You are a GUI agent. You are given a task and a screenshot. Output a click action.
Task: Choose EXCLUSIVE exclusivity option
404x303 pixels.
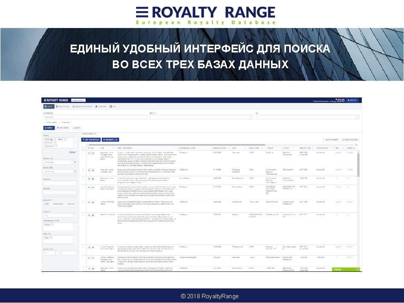[71, 204]
